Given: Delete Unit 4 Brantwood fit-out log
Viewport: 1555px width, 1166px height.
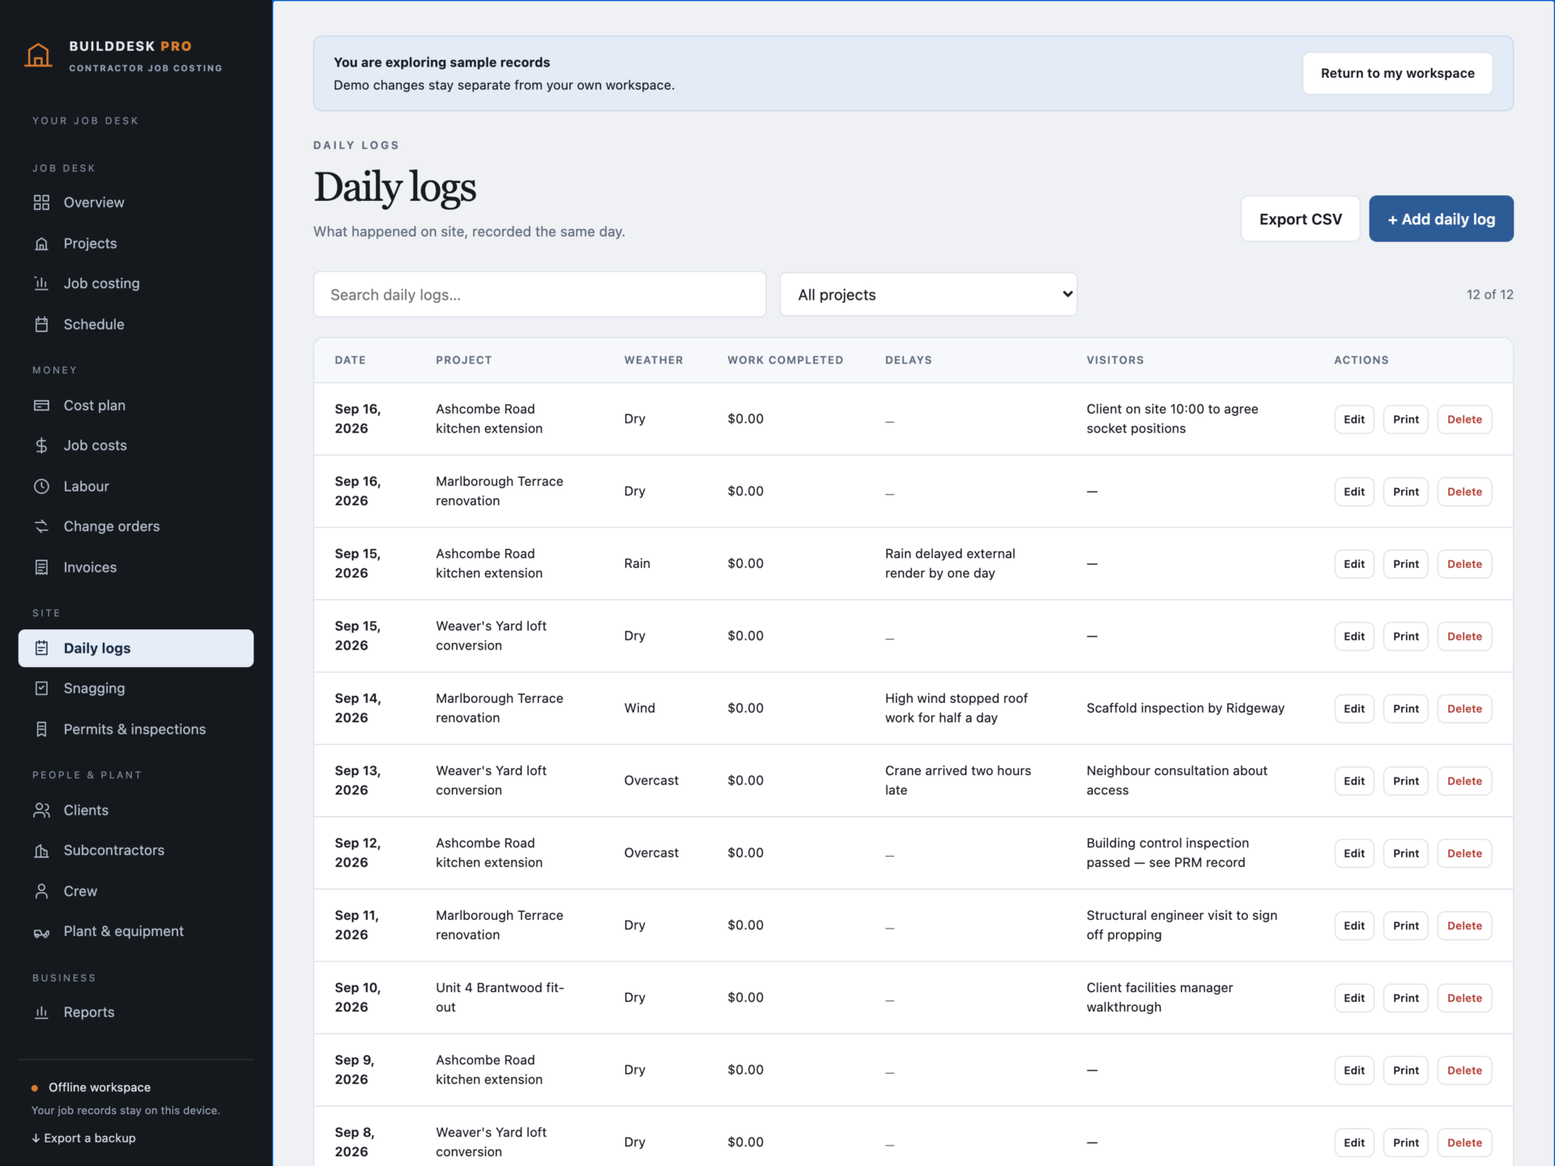Looking at the screenshot, I should point(1464,998).
